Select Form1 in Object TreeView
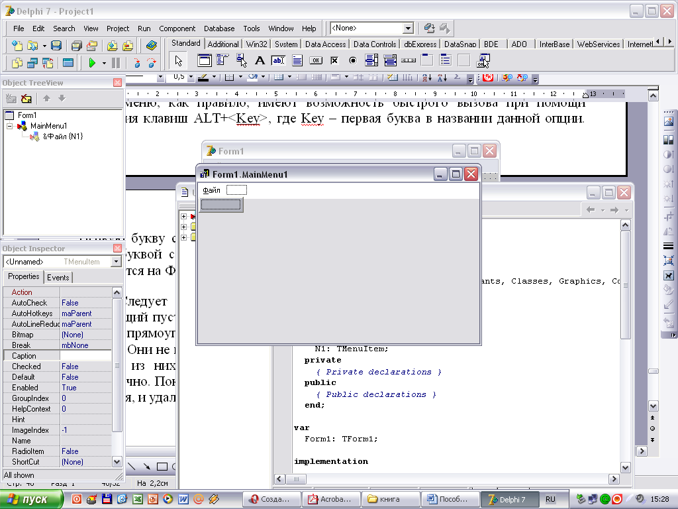Screen dimensions: 678x509 (26, 115)
